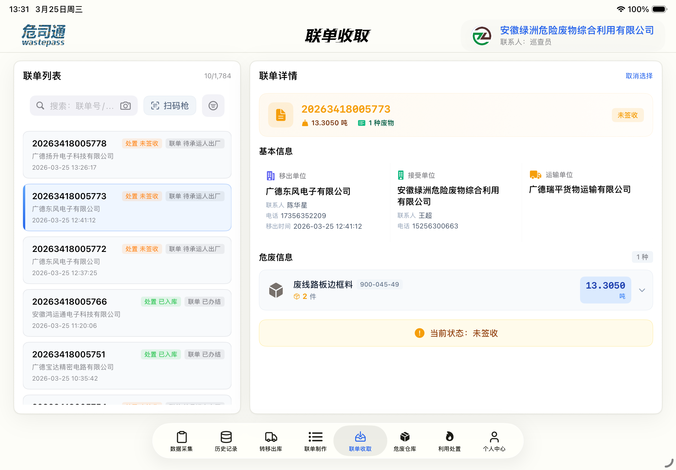
Task: Click the orange document icon of manifest
Action: click(280, 115)
